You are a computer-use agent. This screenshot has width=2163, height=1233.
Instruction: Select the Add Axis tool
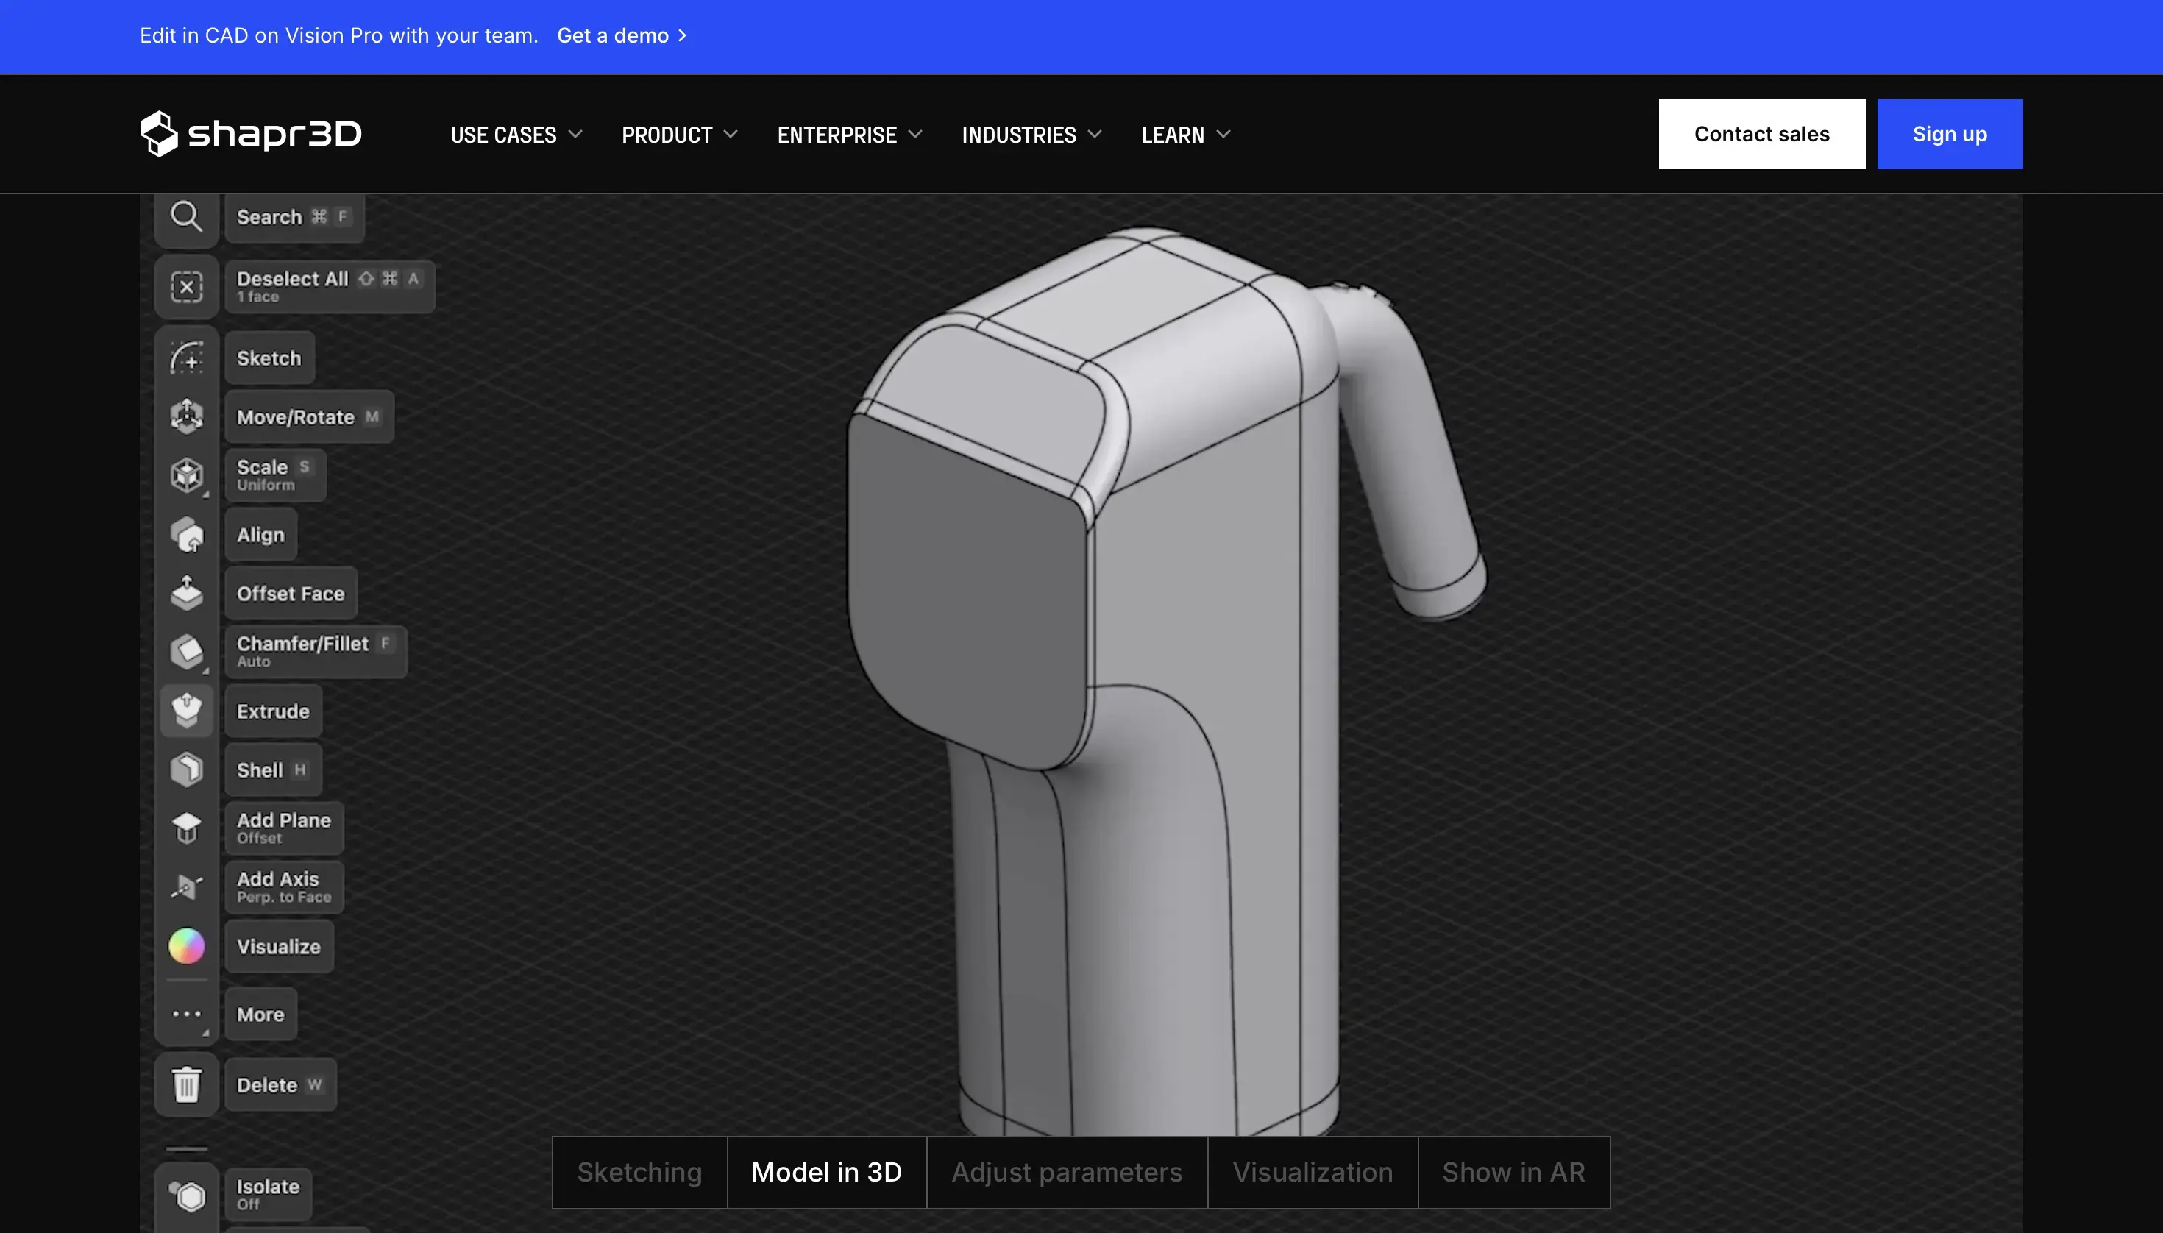click(x=277, y=878)
